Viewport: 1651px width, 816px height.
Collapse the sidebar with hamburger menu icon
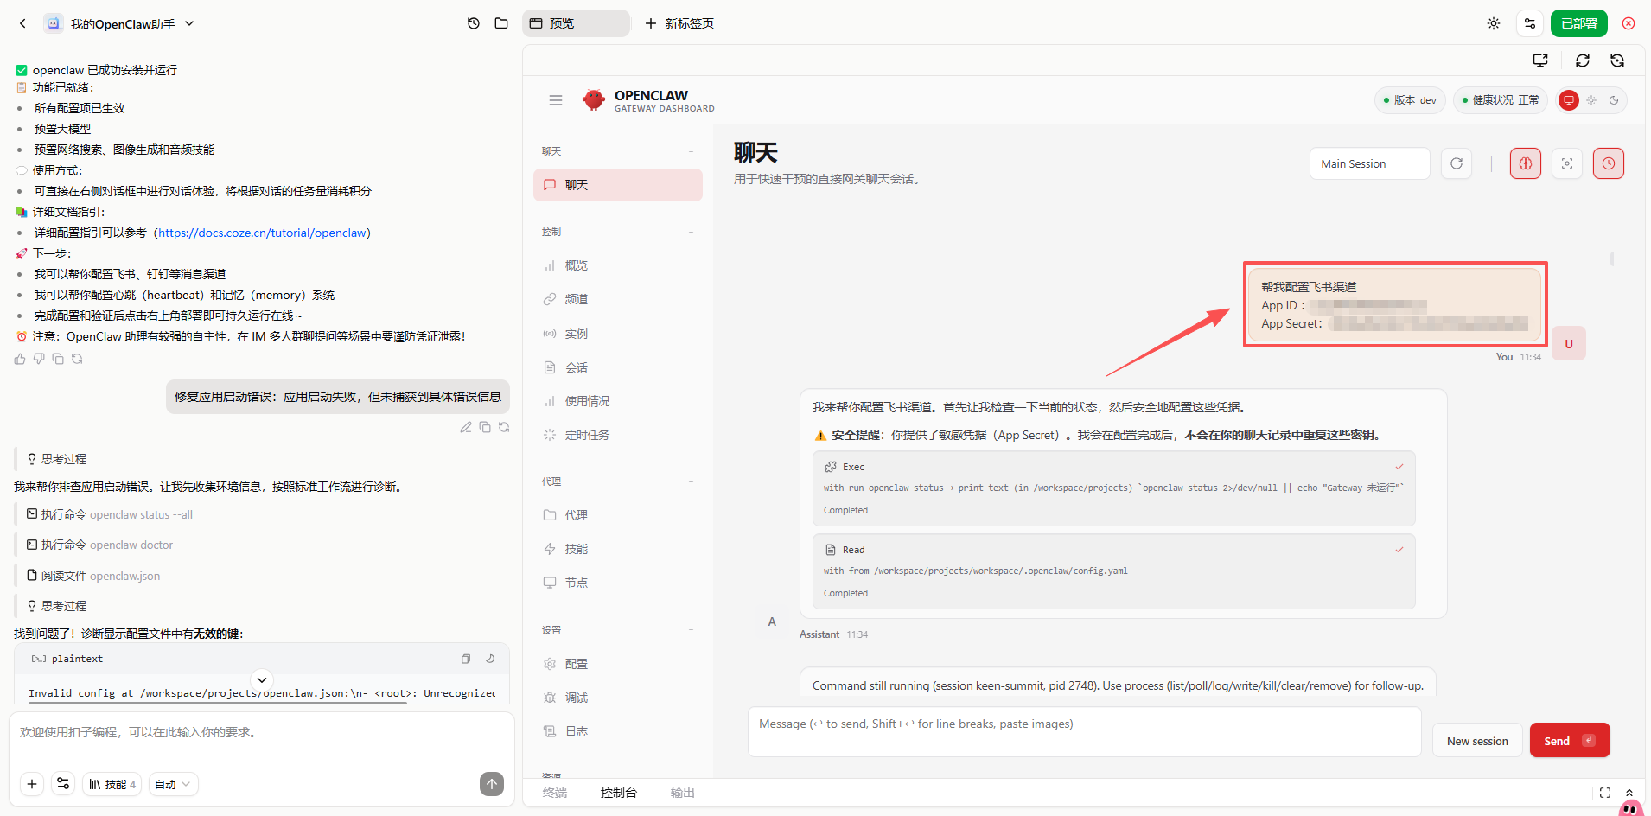pos(556,100)
